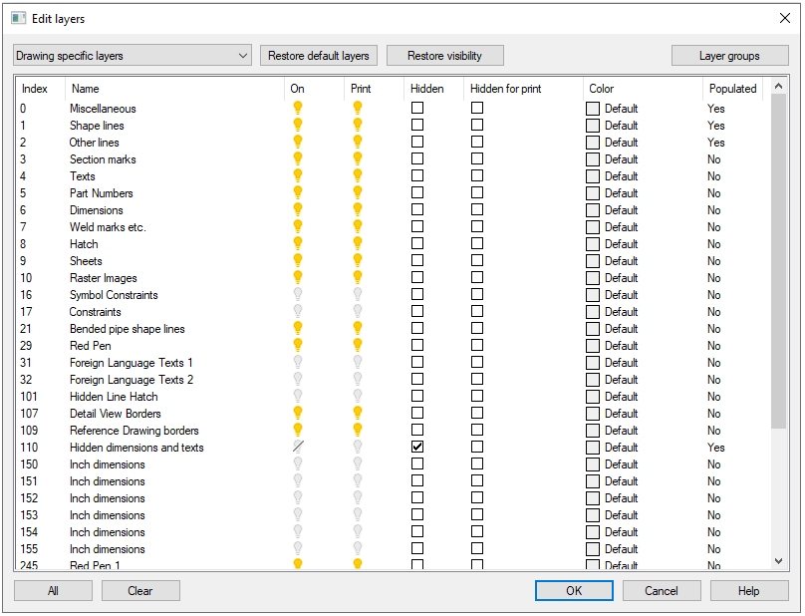Open the Help button
Viewport: 805px width, 616px height.
click(749, 591)
